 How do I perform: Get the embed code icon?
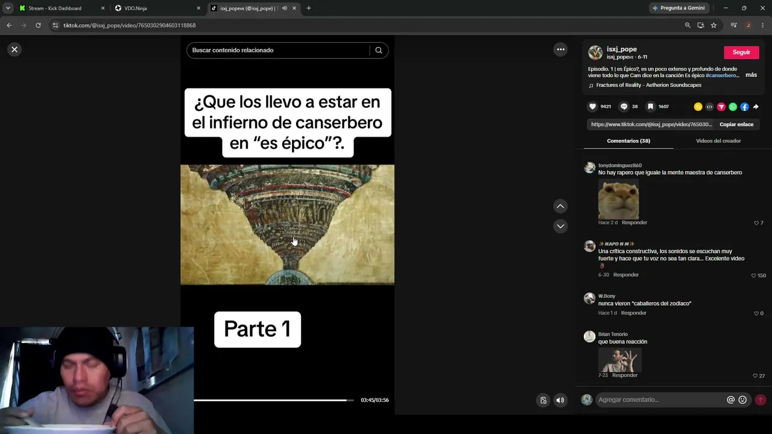709,107
